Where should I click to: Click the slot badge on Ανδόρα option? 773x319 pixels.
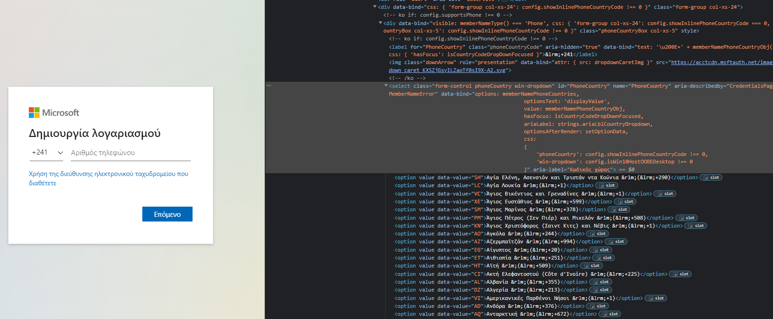(598, 306)
